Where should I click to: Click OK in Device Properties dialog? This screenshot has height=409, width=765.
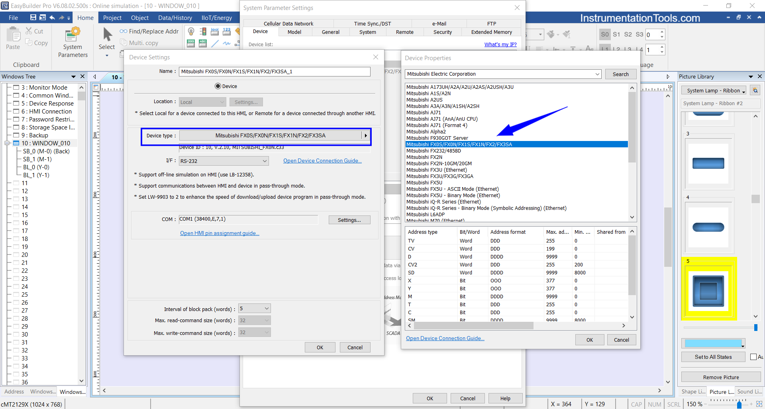tap(589, 340)
